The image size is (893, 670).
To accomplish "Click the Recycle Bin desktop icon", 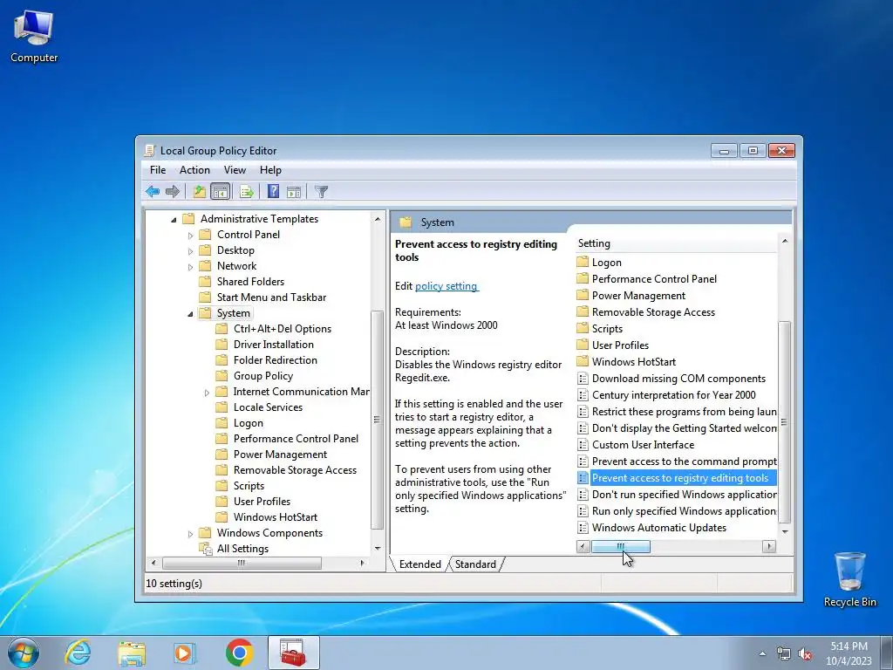I will 849,579.
